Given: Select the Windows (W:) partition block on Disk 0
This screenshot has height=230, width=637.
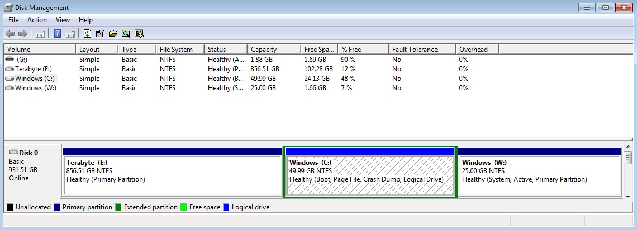Looking at the screenshot, I should point(540,172).
